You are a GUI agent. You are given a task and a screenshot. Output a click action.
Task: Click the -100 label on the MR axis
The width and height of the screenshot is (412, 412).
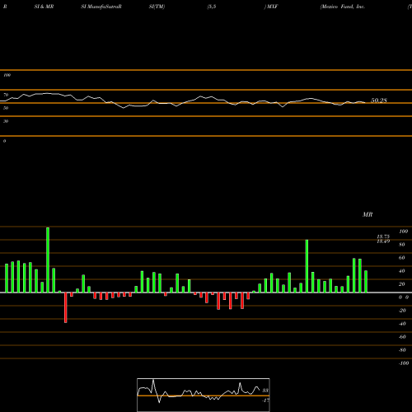coord(404,363)
